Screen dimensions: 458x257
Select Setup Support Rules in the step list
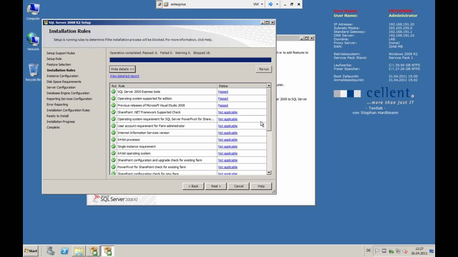pos(60,53)
